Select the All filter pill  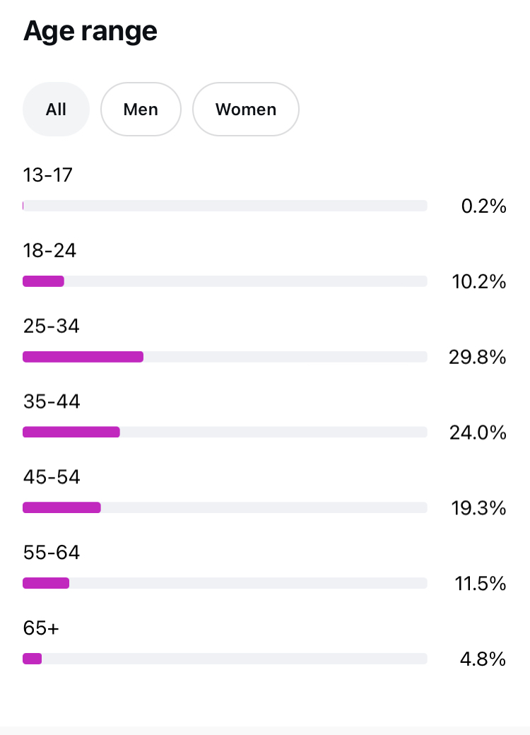[56, 110]
